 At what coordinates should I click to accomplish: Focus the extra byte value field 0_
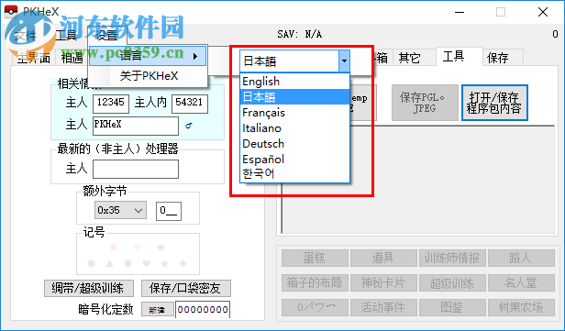(169, 211)
